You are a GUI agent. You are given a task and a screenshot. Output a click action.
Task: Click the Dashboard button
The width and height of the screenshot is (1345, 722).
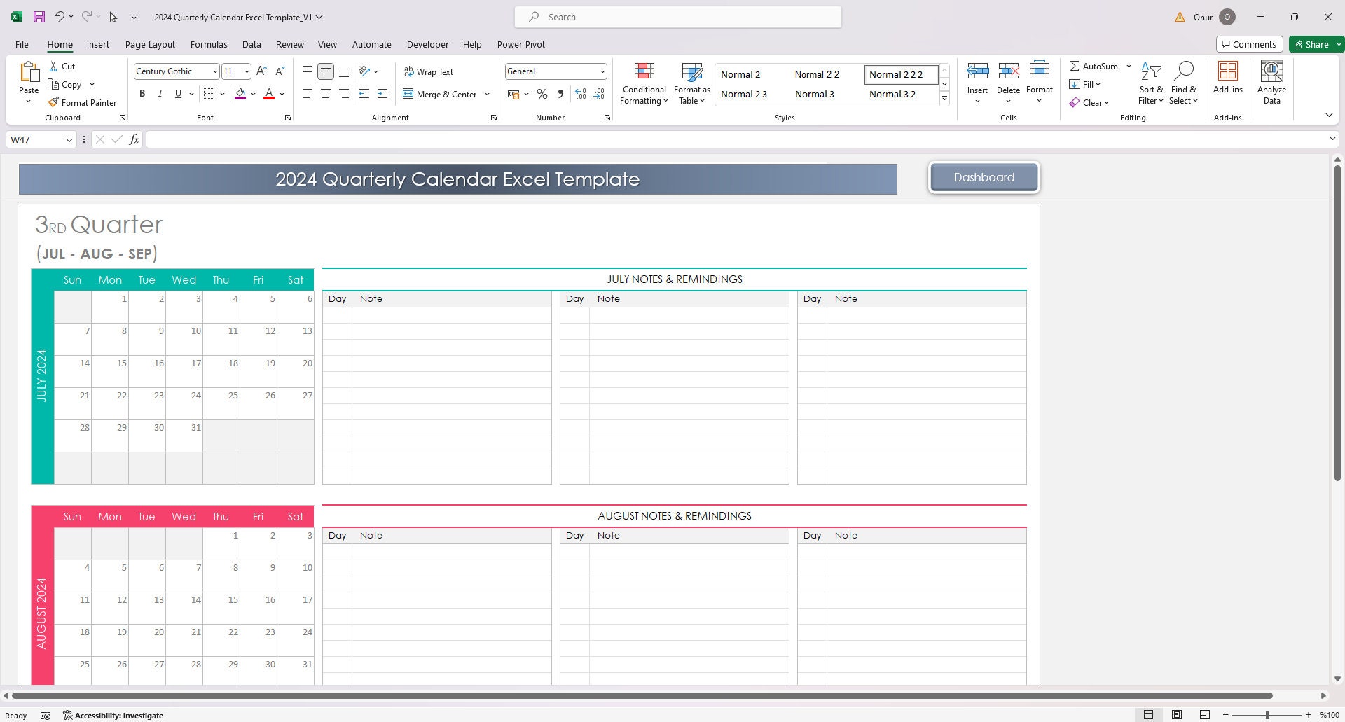click(984, 177)
